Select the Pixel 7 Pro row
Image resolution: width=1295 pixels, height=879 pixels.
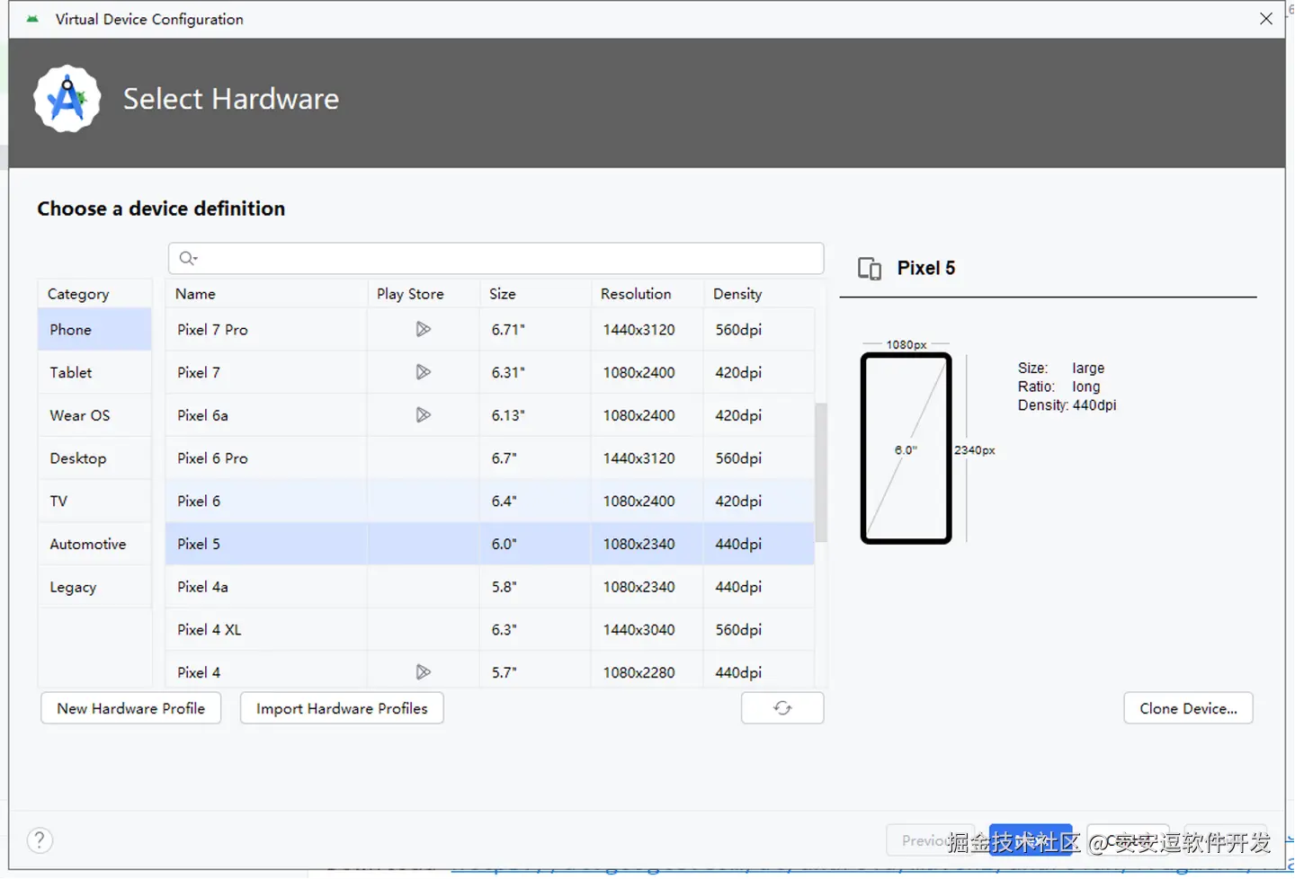(490, 330)
